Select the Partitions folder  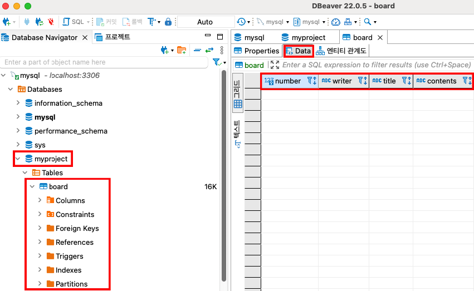(x=67, y=284)
